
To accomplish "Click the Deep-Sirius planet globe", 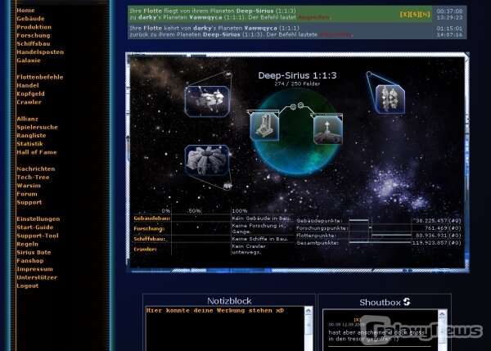I will click(x=298, y=156).
